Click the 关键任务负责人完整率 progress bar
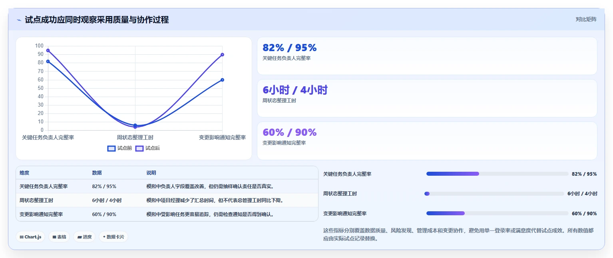This screenshot has height=258, width=613. [x=497, y=174]
